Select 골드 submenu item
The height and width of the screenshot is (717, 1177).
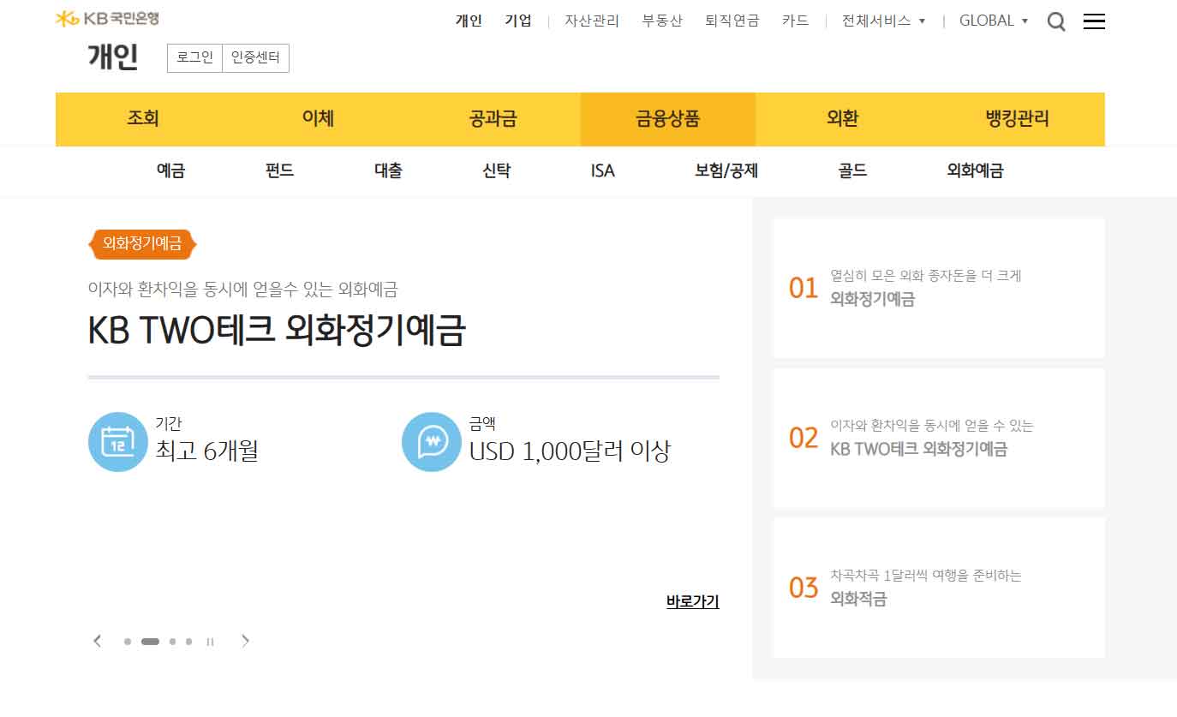(852, 170)
